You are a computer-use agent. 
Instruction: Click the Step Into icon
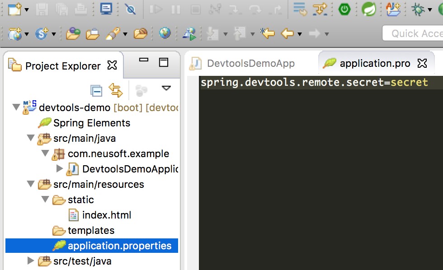pos(235,9)
